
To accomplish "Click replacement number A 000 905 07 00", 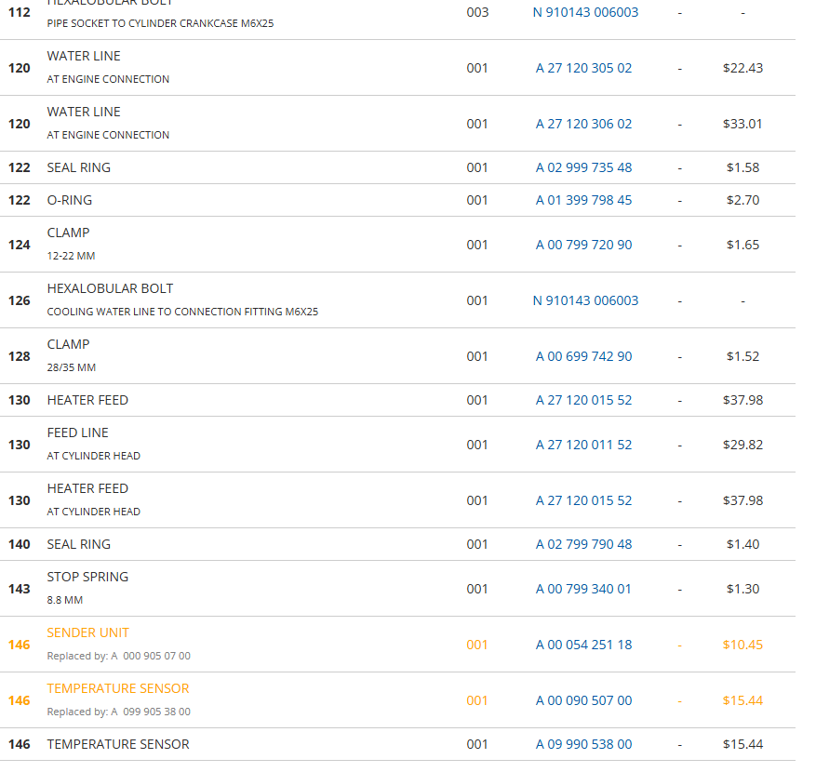I will coord(151,656).
